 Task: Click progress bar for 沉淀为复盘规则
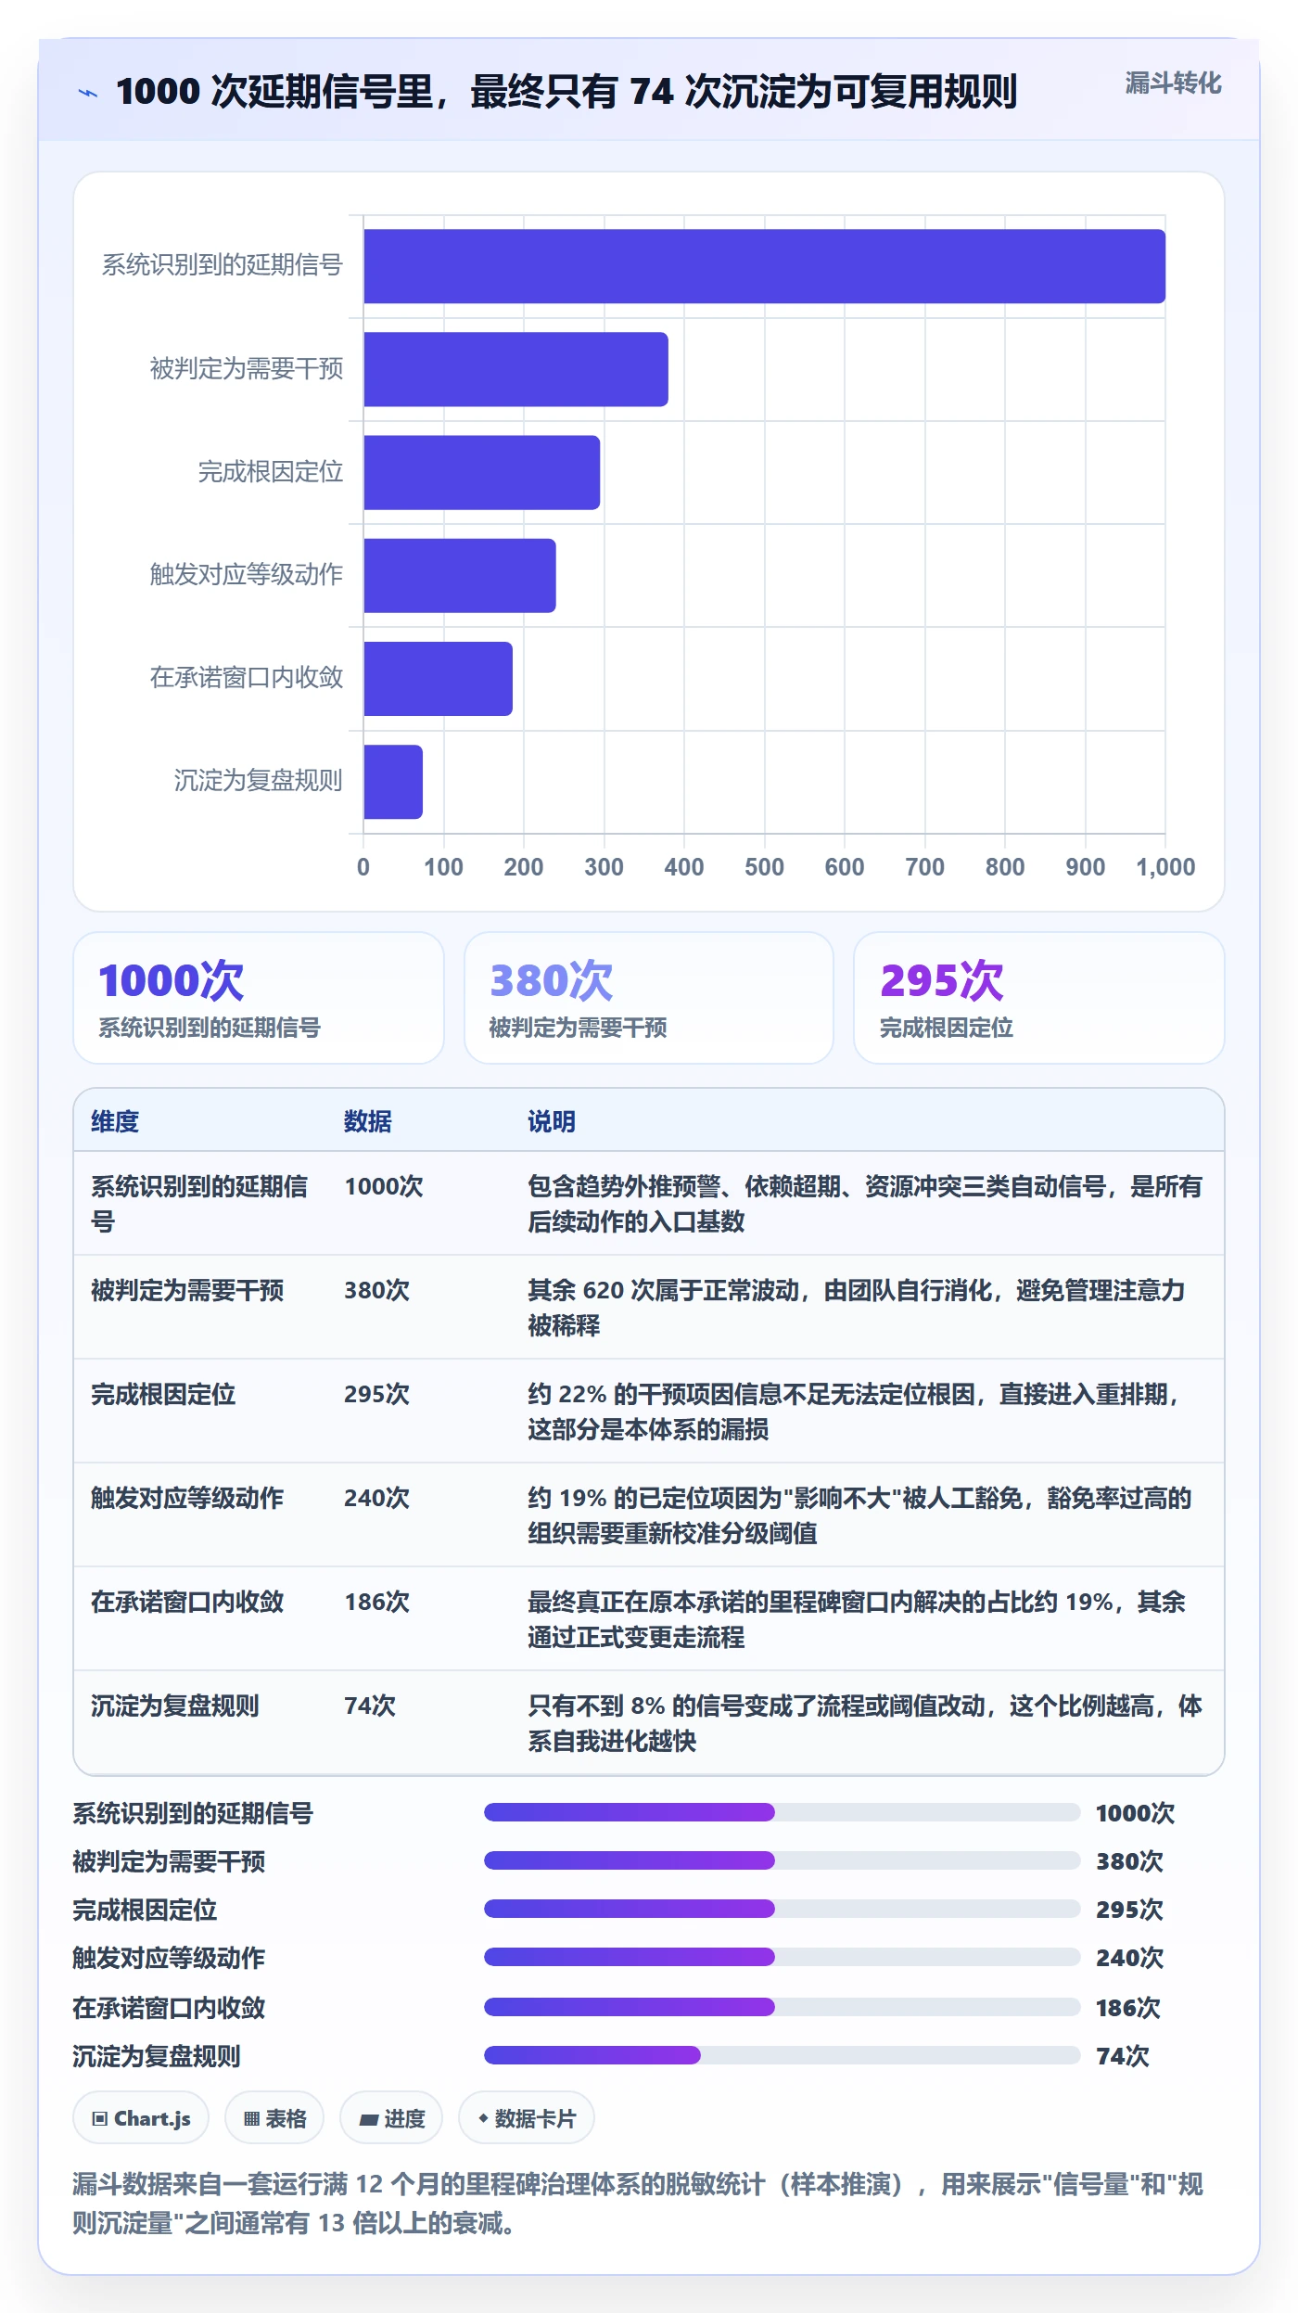click(x=782, y=2055)
